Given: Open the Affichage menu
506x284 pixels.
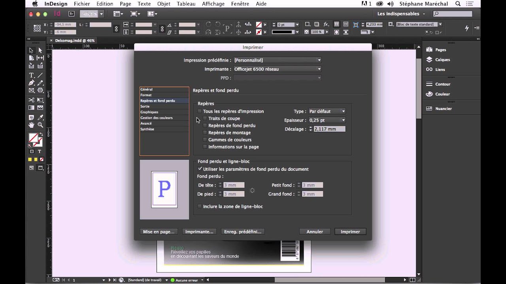Looking at the screenshot, I should point(213,4).
